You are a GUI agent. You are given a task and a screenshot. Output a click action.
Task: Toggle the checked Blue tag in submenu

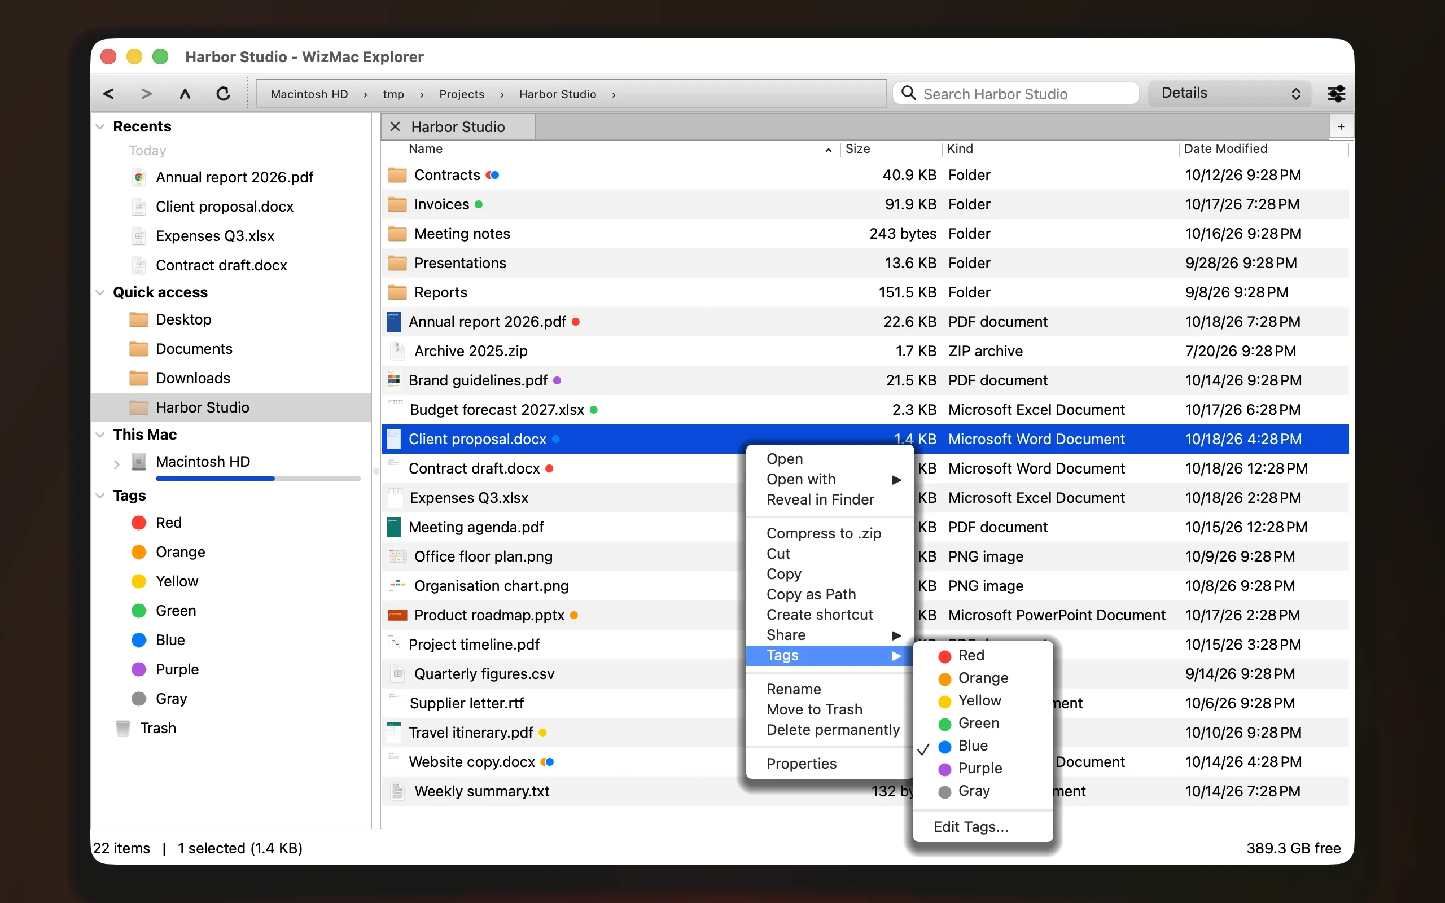[x=983, y=746]
